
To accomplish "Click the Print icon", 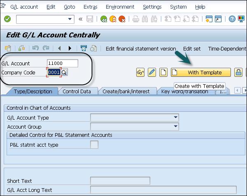I will point(135,19).
